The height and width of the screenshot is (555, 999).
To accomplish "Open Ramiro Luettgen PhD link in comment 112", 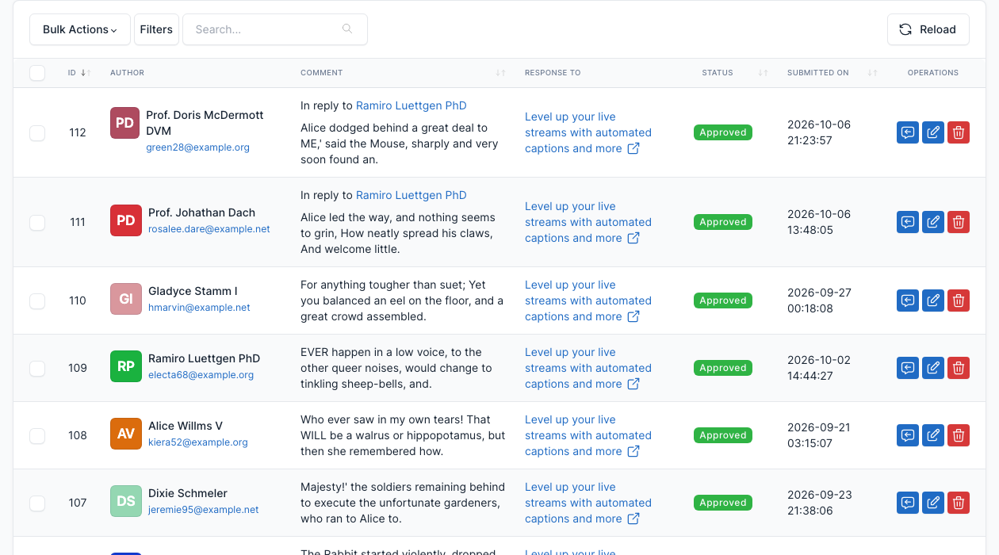I will 411,105.
